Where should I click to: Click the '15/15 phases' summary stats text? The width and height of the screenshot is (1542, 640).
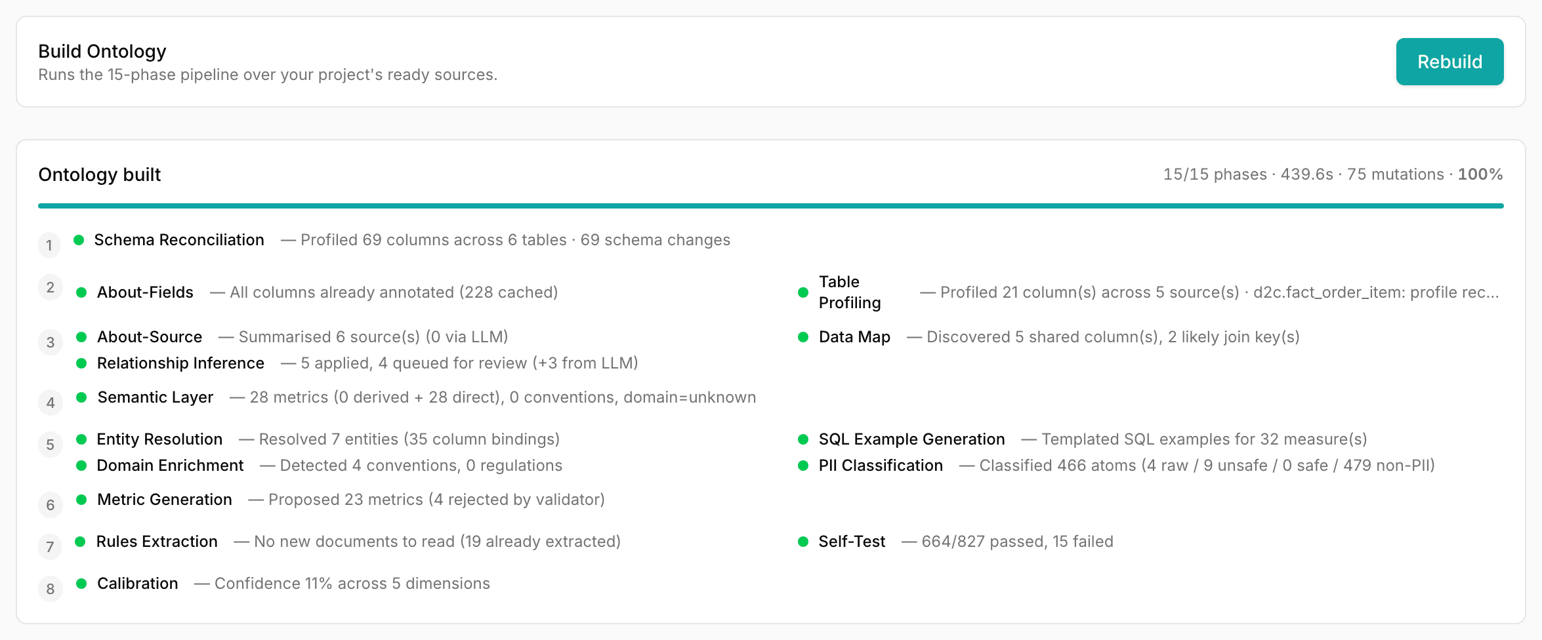[x=1333, y=174]
